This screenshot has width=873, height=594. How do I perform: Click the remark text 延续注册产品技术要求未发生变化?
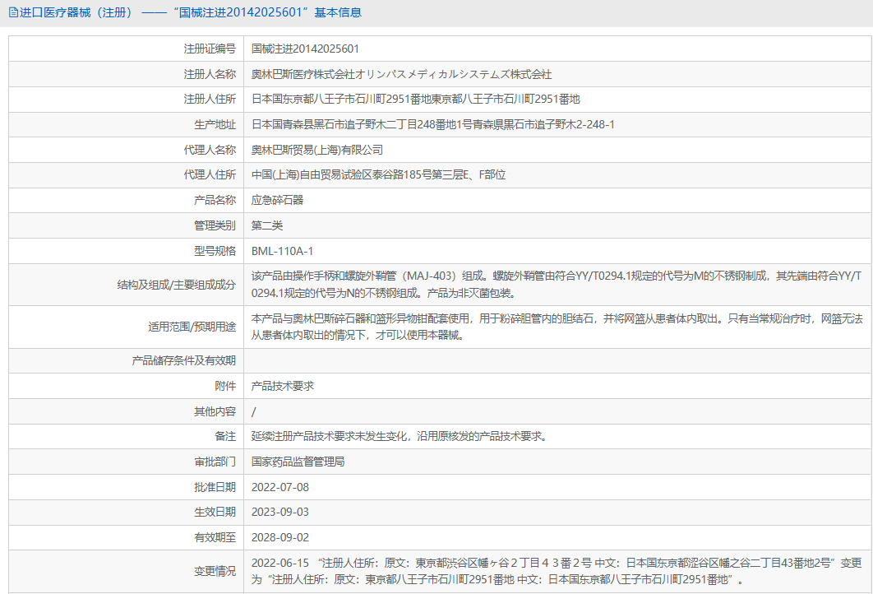pyautogui.click(x=401, y=436)
